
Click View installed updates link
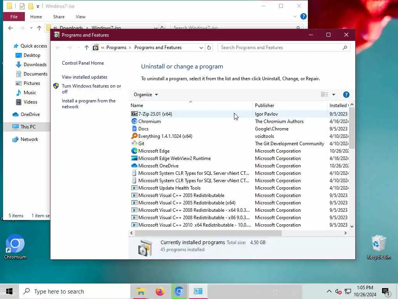click(84, 77)
